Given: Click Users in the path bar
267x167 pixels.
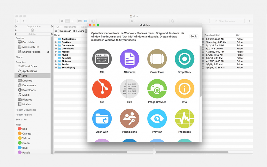Looking at the screenshot, I should (81, 31).
